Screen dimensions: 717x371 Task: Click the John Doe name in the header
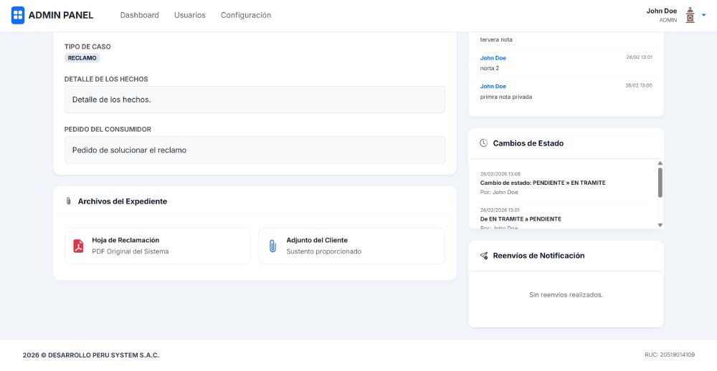pos(661,11)
